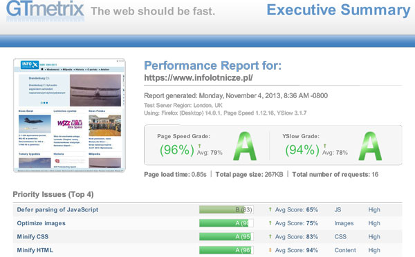Click High priority in Defer parsing row
415x257 pixels.
pyautogui.click(x=374, y=209)
